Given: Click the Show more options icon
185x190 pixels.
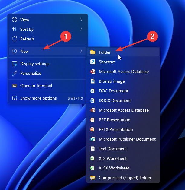Looking at the screenshot, I should click(15, 98).
